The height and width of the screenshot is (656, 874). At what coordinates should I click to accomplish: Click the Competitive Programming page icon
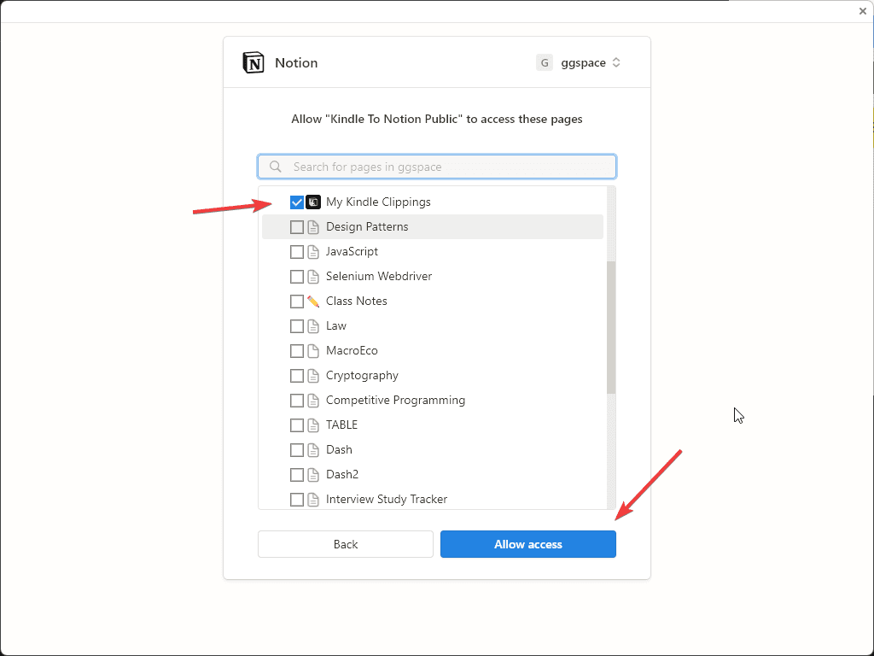tap(313, 401)
